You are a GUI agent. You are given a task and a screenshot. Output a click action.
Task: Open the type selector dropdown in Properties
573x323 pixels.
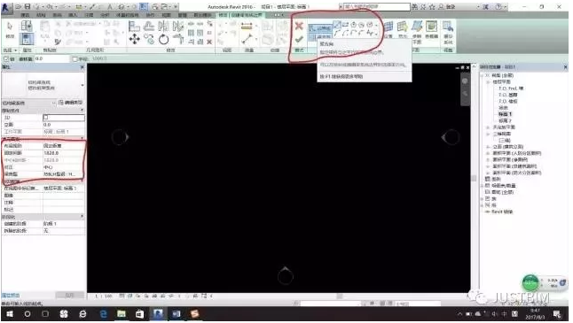pyautogui.click(x=82, y=85)
